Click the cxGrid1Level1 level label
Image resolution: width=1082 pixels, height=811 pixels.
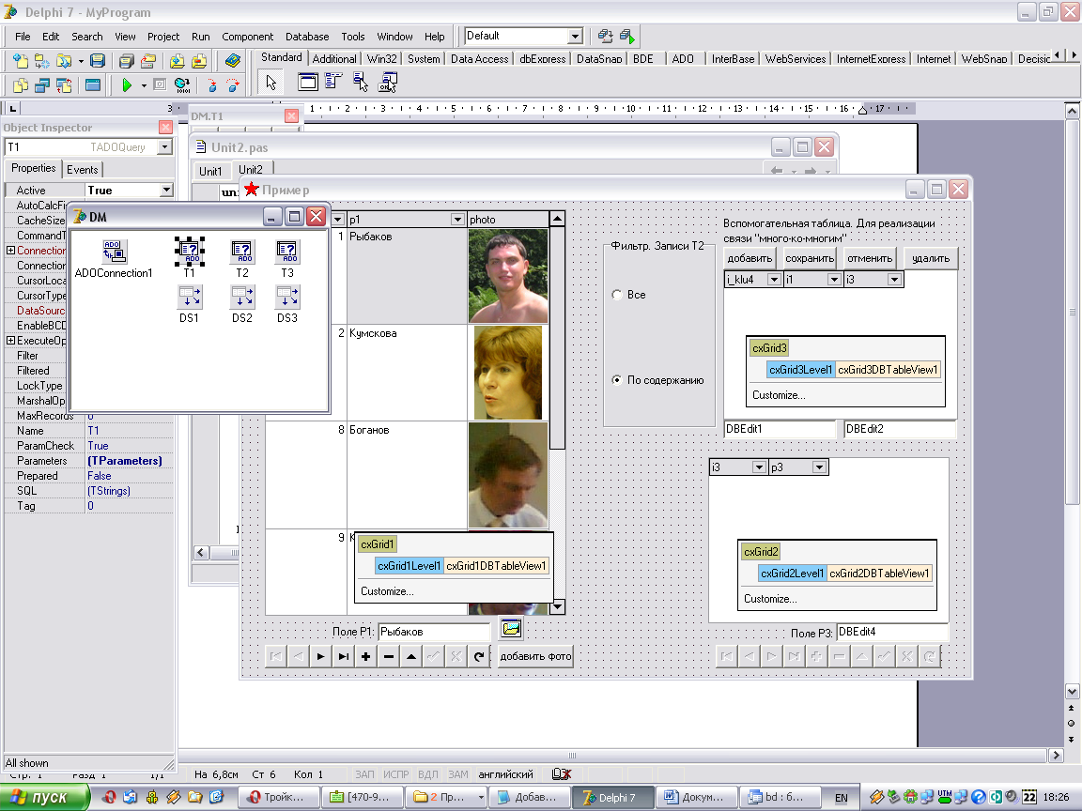[409, 566]
